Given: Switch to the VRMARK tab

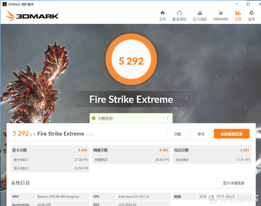Looking at the screenshot, I should point(221,16).
